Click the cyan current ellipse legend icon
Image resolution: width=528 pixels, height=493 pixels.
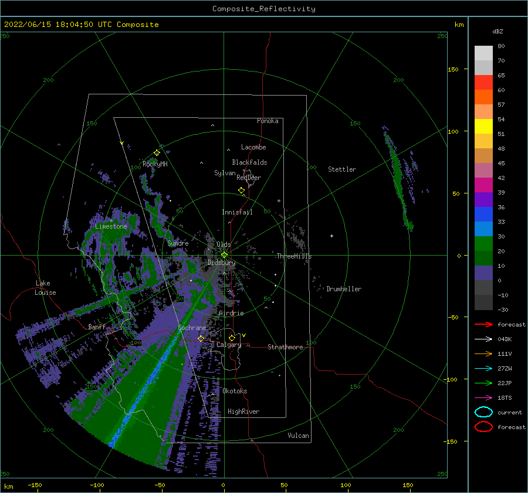(x=483, y=412)
